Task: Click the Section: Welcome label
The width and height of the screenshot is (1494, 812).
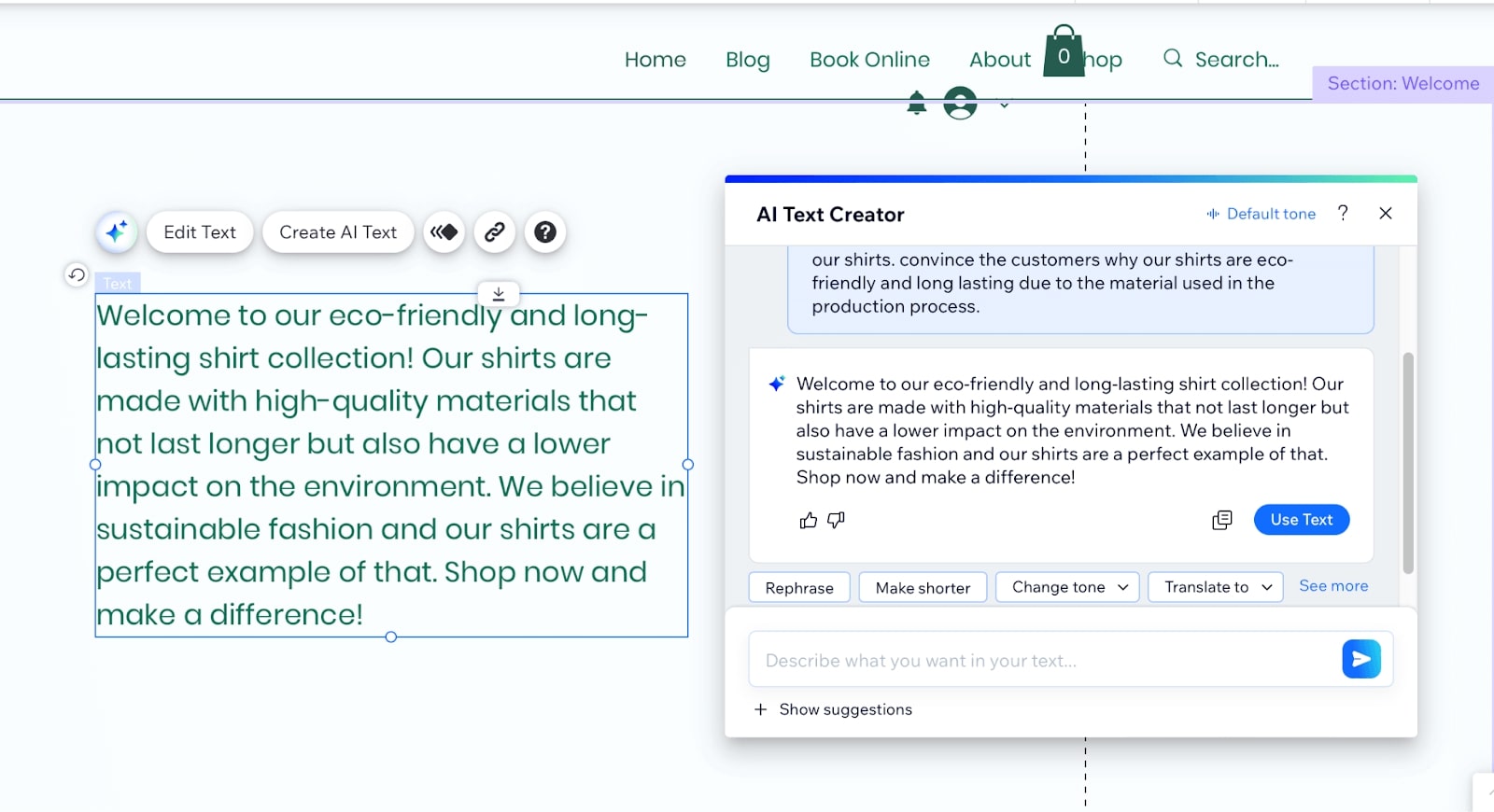Action: (1403, 84)
